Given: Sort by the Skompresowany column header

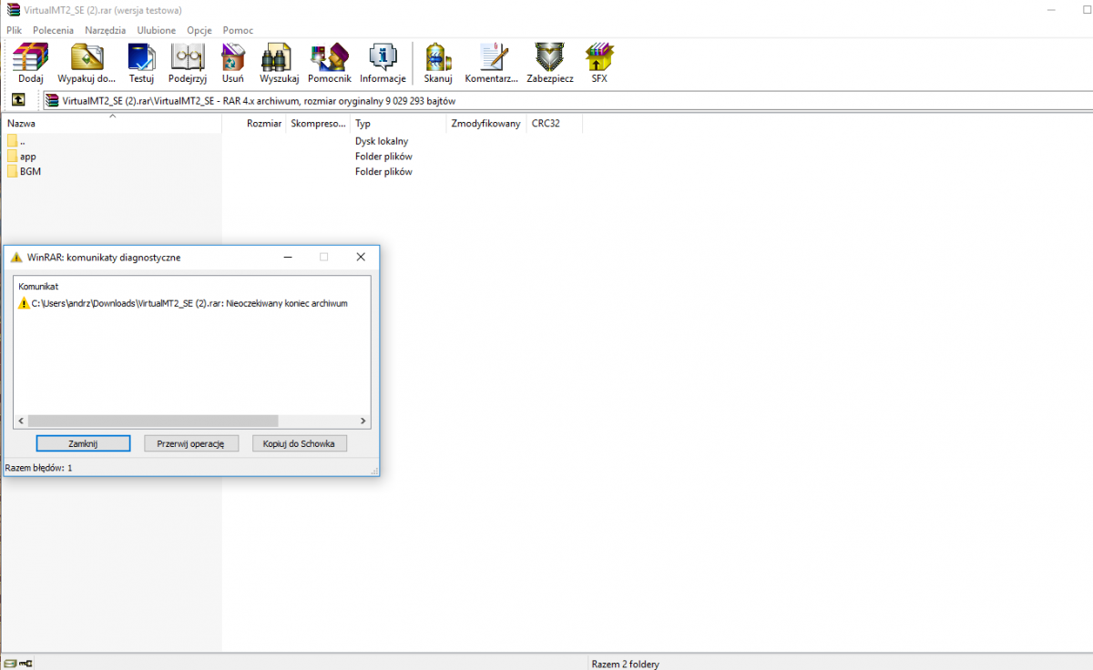Looking at the screenshot, I should 318,123.
